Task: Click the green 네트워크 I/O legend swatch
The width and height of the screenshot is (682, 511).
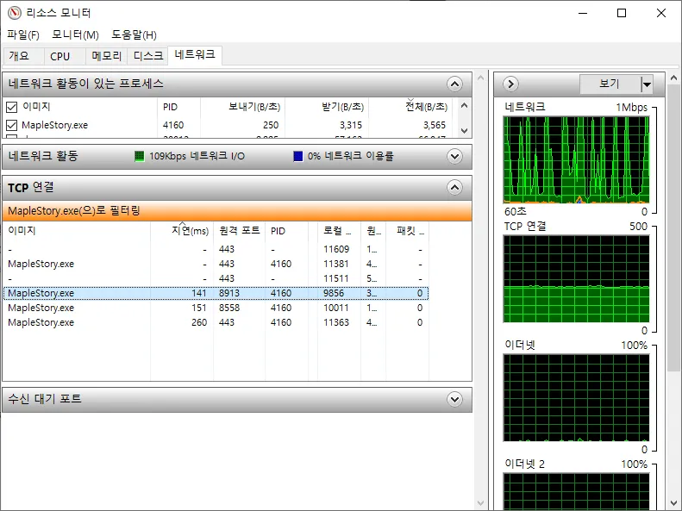Action: tap(139, 156)
